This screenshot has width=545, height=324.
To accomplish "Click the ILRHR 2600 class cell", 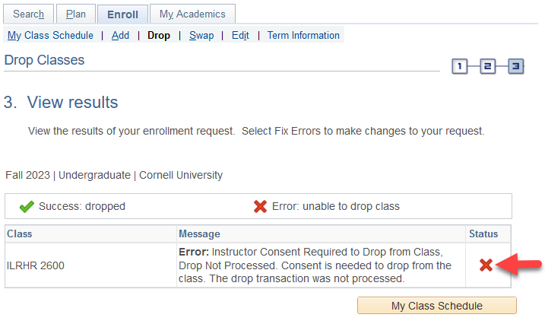I will [34, 265].
